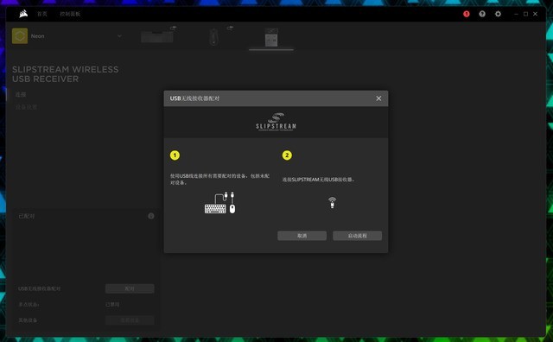553x342 pixels.
Task: Click the Corsair sails logo icon
Action: (23, 14)
